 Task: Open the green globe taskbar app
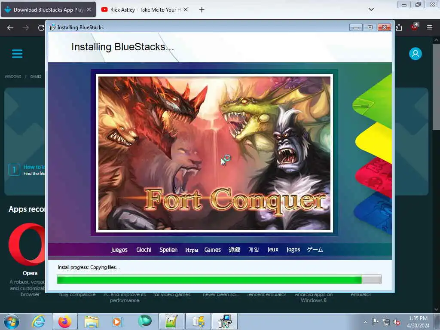[x=144, y=321]
